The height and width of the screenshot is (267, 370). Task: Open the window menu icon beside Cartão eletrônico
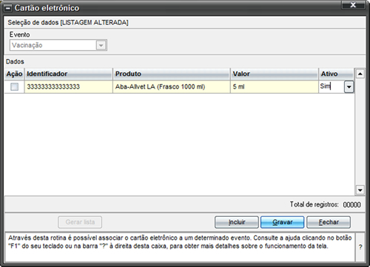pos(8,8)
